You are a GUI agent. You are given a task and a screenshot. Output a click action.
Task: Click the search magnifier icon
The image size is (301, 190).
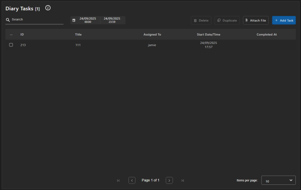[x=8, y=20]
